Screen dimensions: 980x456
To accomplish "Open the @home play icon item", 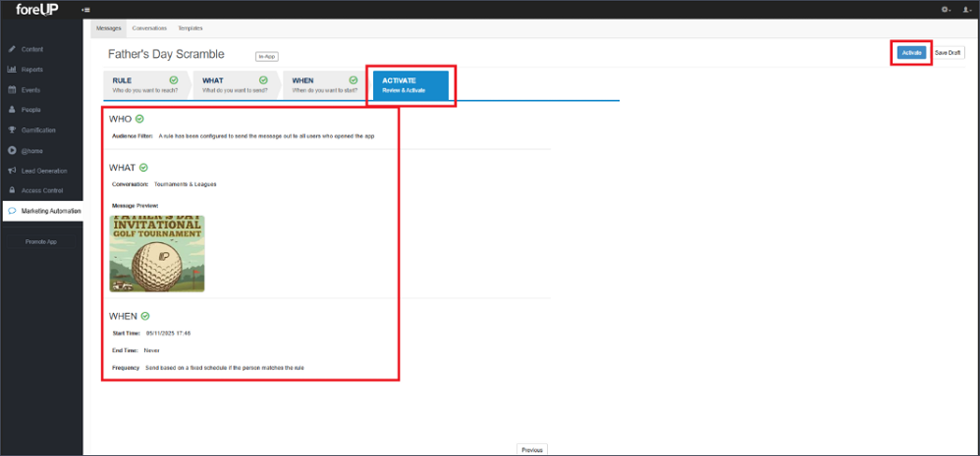I will point(11,150).
